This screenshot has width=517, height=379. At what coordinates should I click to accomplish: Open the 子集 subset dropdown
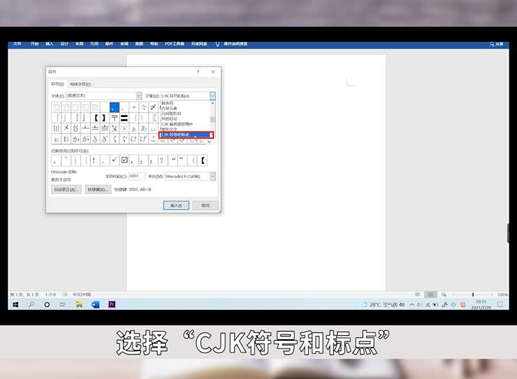[x=213, y=96]
